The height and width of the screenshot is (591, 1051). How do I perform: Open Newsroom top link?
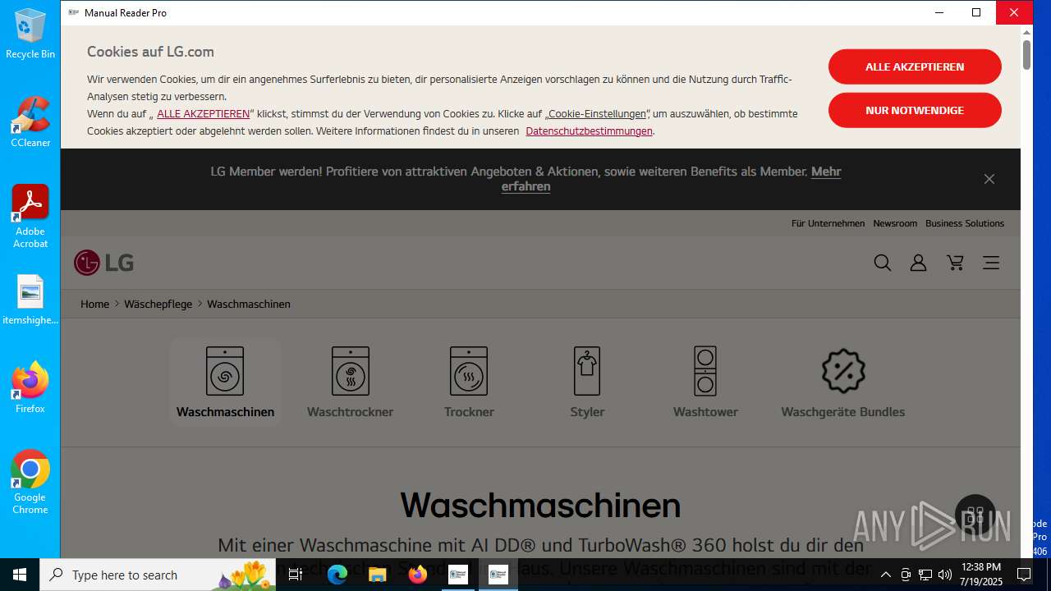coord(895,223)
